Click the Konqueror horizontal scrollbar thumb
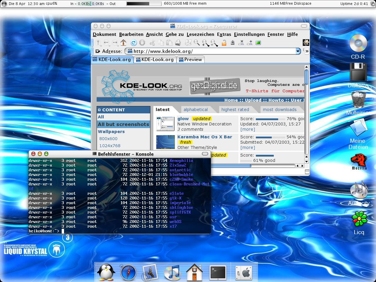The height and width of the screenshot is (282, 376). 231,166
